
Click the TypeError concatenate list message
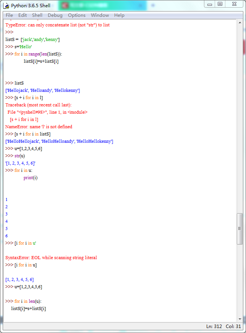click(57, 25)
